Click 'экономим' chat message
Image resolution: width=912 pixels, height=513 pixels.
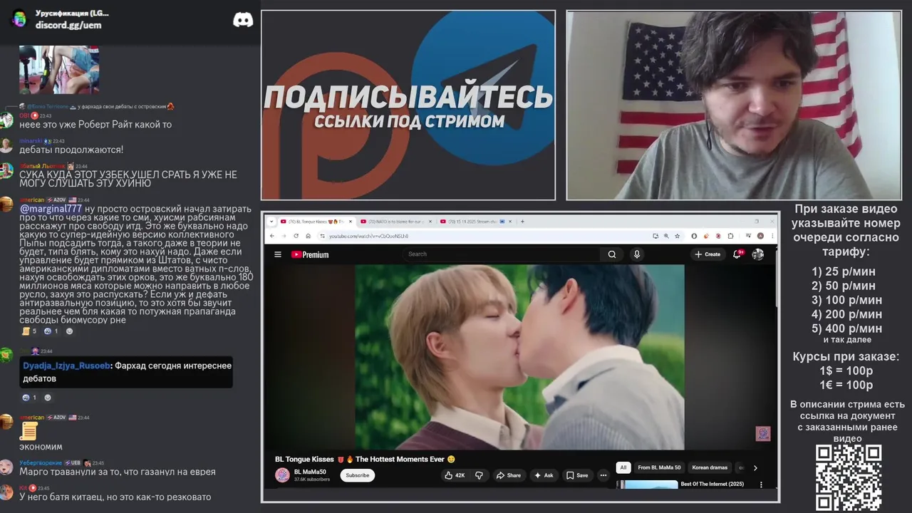coord(41,447)
